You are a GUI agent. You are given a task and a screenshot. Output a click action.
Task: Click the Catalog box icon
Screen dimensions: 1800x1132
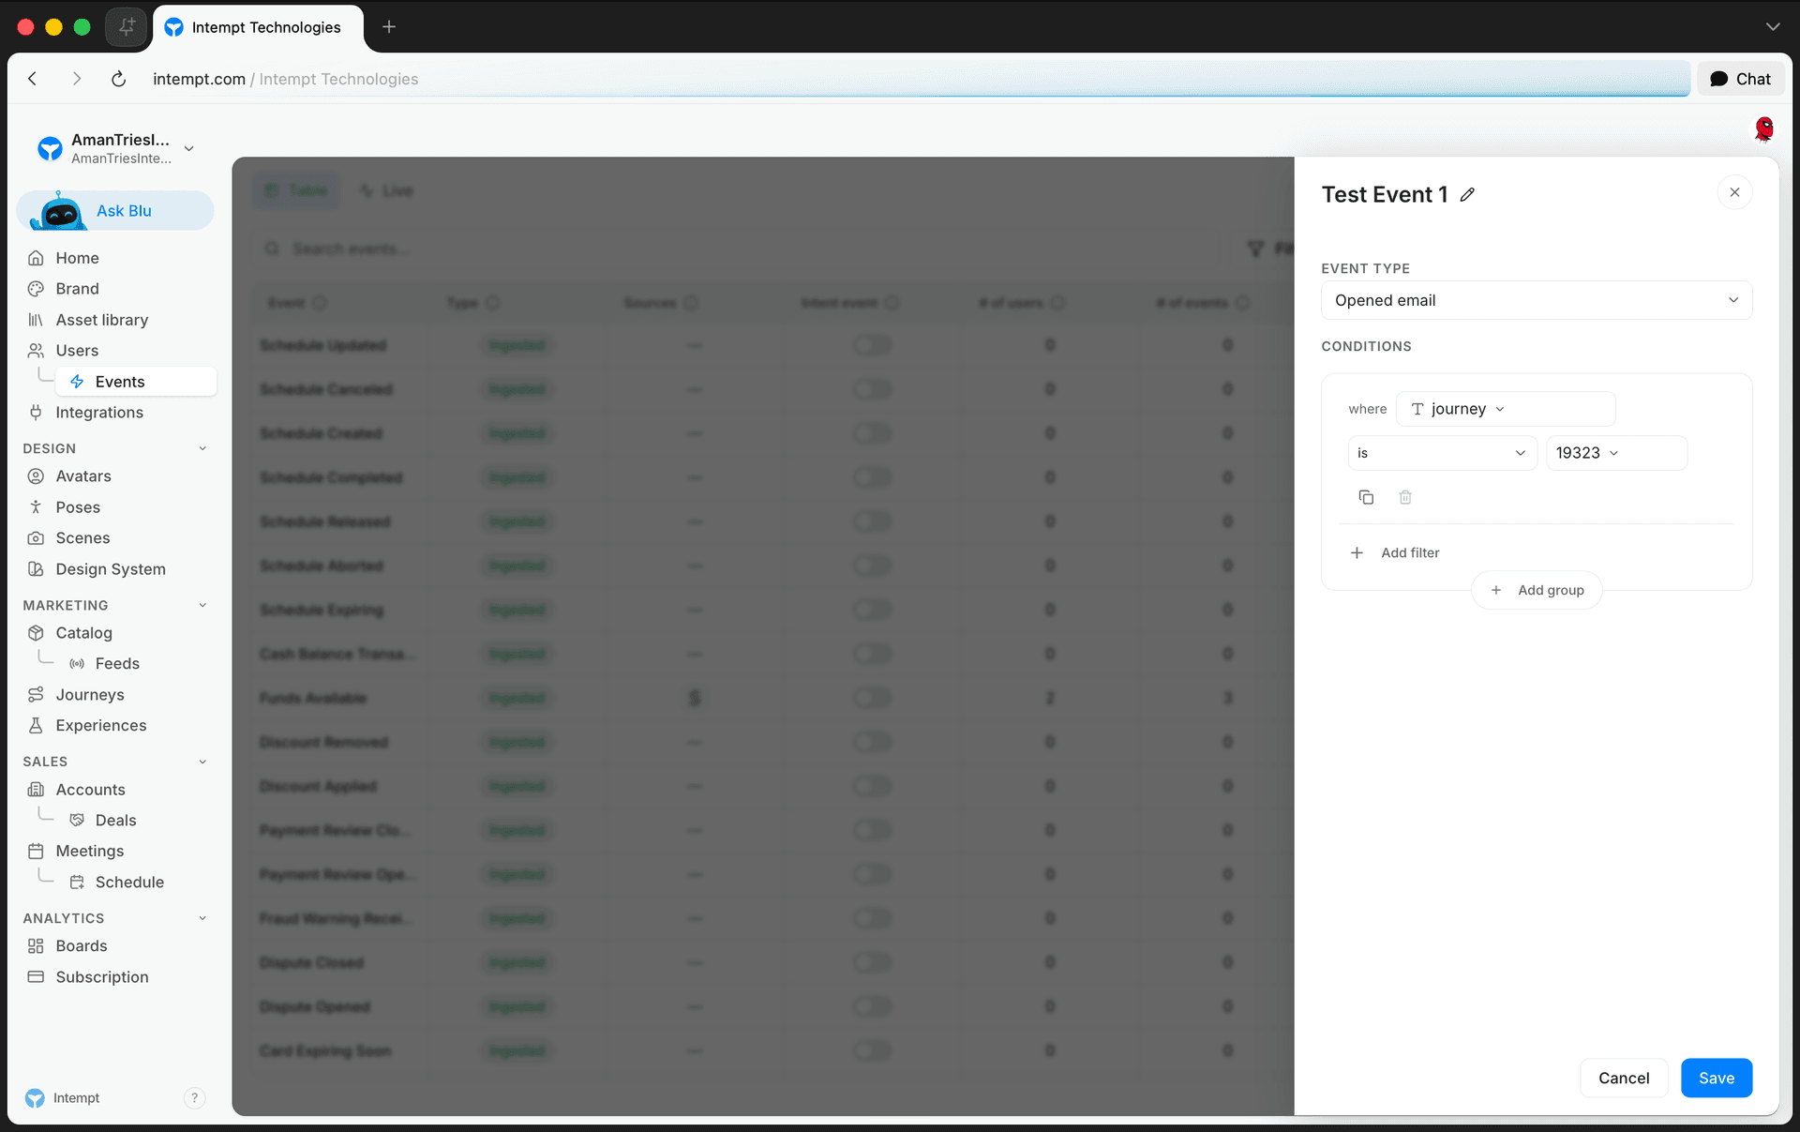tap(36, 633)
